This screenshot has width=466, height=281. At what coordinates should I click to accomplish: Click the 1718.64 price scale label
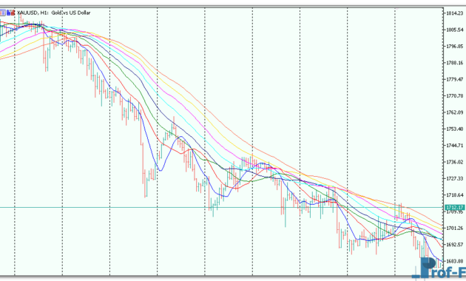455,195
